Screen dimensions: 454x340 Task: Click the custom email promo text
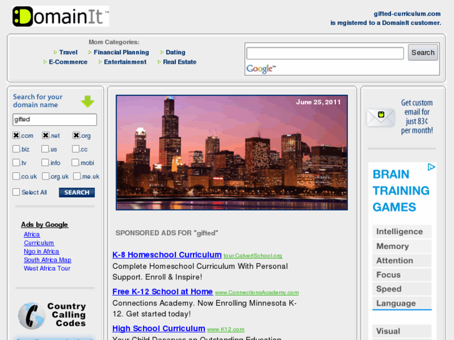point(417,117)
